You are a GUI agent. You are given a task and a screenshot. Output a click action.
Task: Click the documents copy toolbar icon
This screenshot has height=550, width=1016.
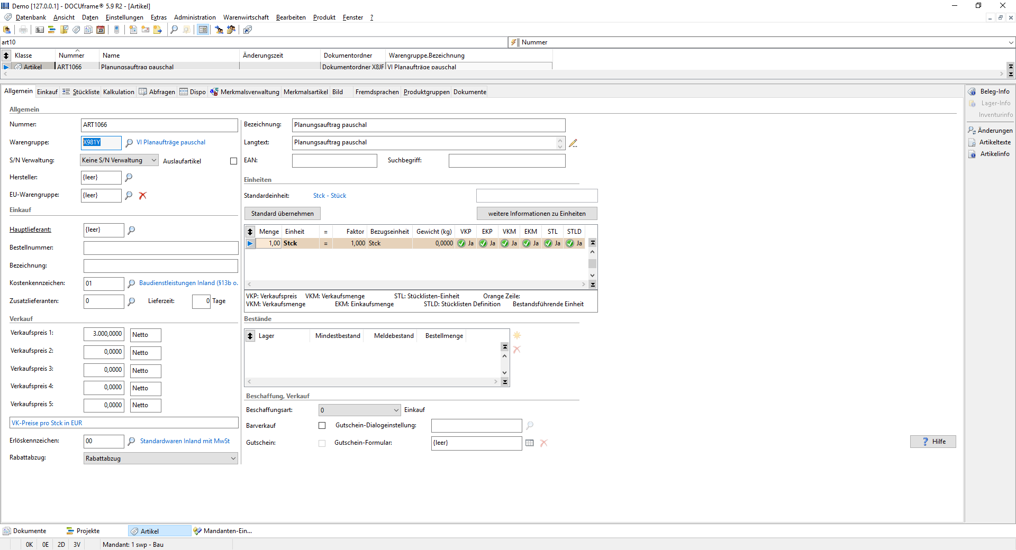click(88, 30)
